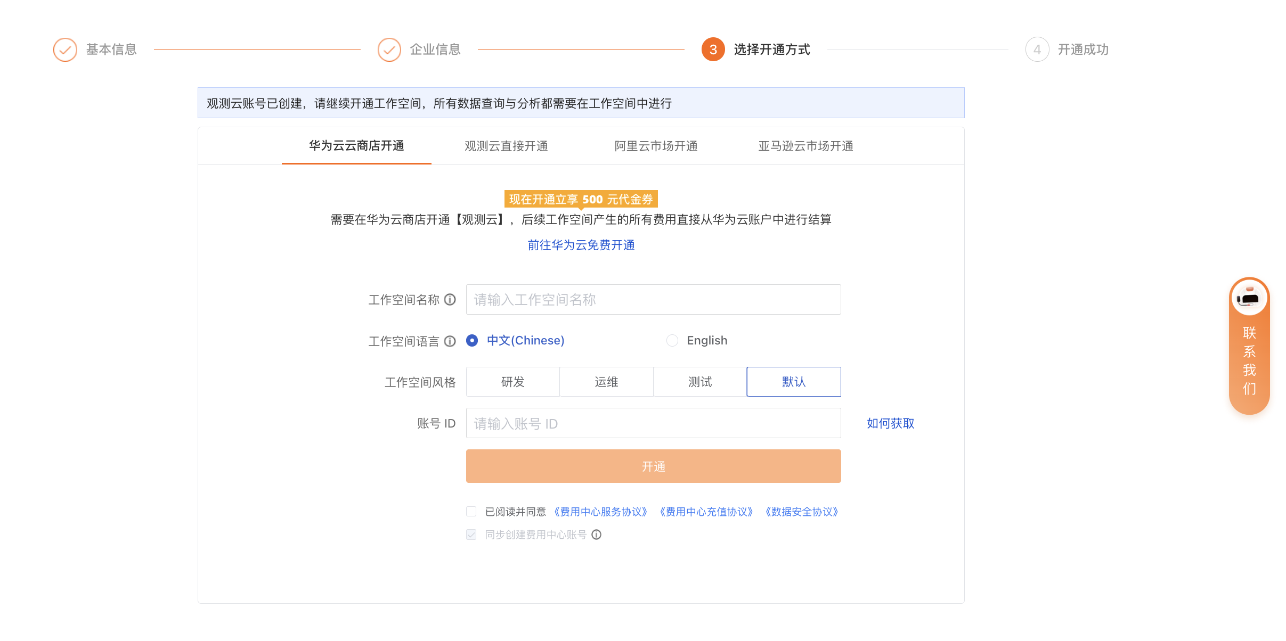The height and width of the screenshot is (641, 1286).
Task: Click info icon next to 工作空间名称
Action: (450, 300)
